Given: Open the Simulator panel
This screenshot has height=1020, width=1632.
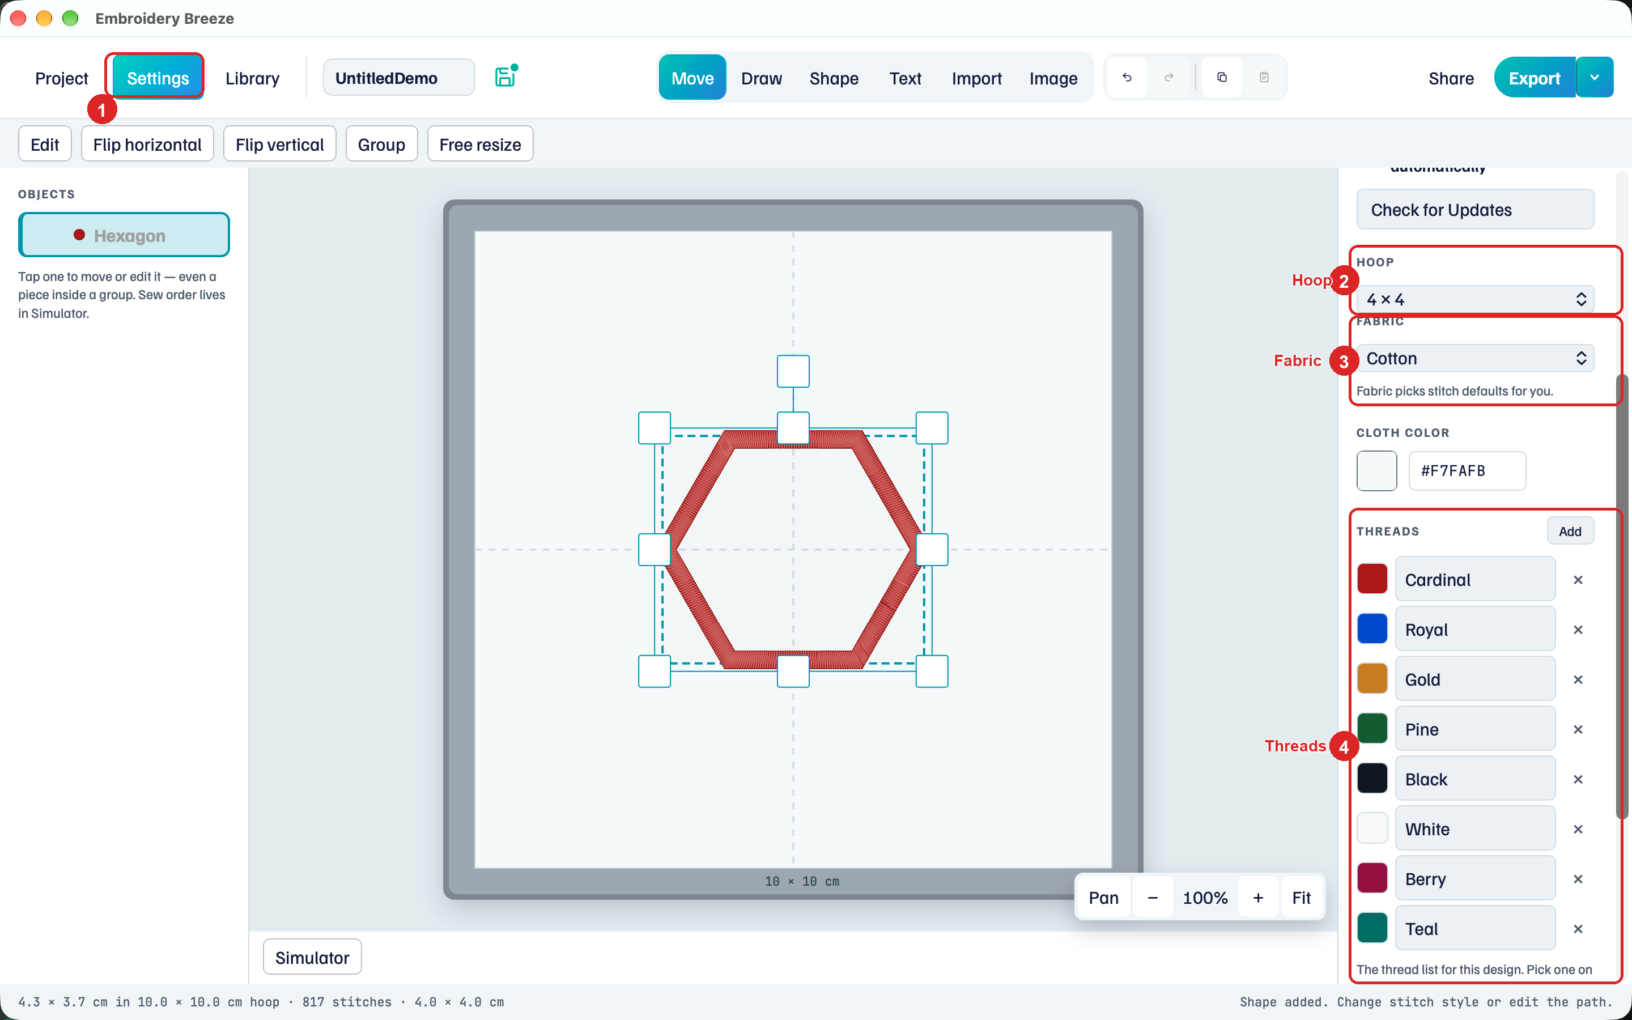Looking at the screenshot, I should tap(312, 957).
